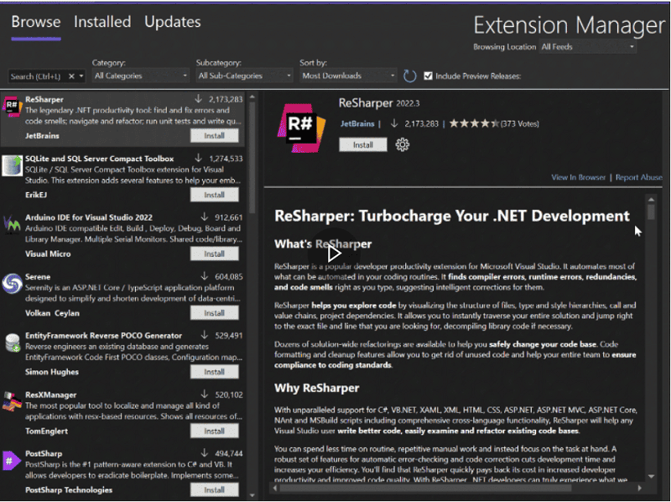Open the JetBrains publisher link
Screen dimensions: 671x502
357,123
